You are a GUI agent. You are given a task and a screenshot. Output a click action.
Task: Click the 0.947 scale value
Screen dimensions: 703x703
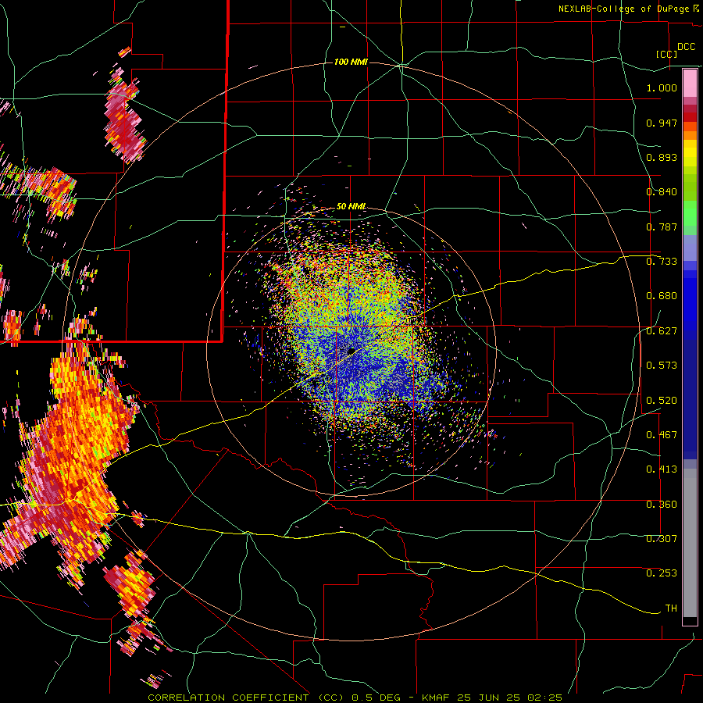pyautogui.click(x=662, y=123)
